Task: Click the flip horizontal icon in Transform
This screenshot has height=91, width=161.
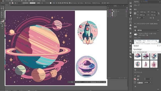Action: [150, 18]
